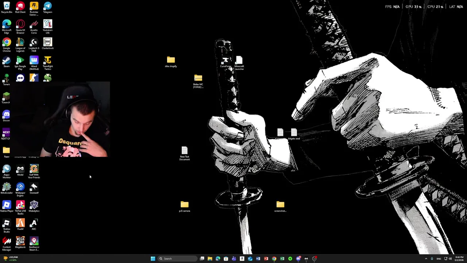Launch Megabonk desktop icon
Screen dimensions: 467x263
click(20, 243)
